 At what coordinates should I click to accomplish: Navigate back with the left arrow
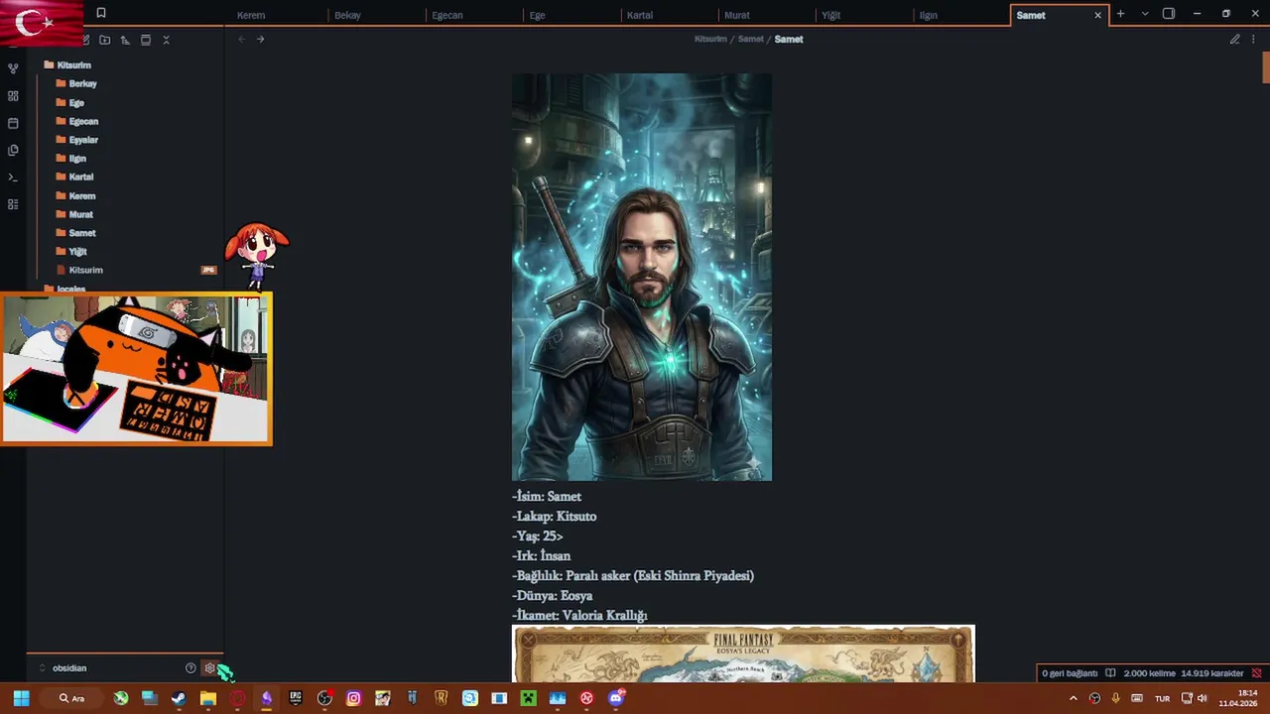tap(241, 39)
